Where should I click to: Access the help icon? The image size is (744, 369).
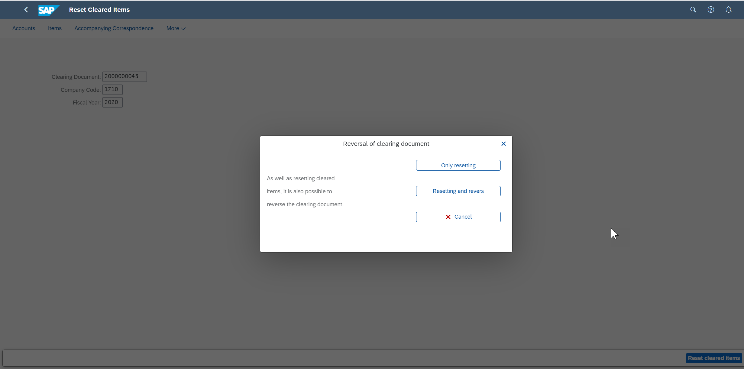click(711, 9)
